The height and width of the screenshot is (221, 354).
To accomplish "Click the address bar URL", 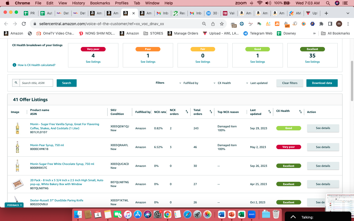I will pyautogui.click(x=101, y=24).
